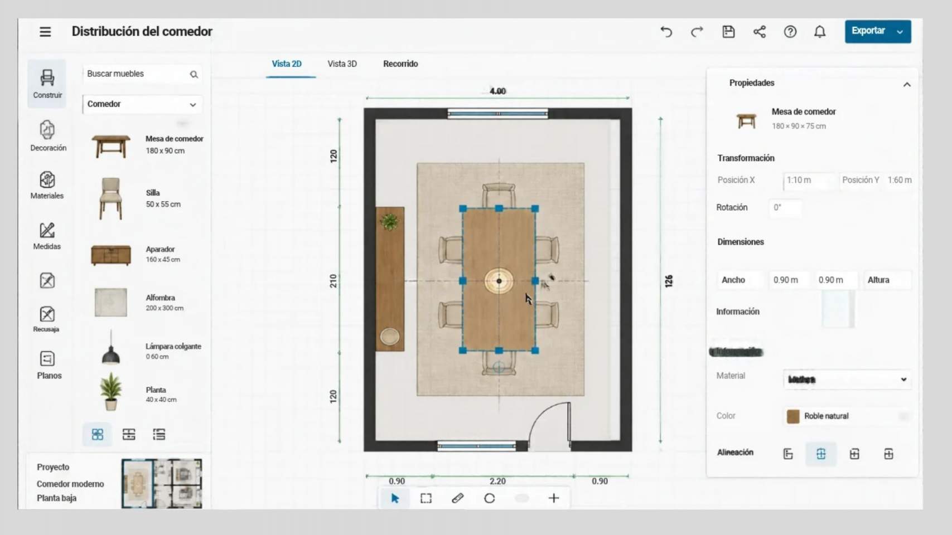
Task: Switch catalog to list view
Action: (159, 434)
